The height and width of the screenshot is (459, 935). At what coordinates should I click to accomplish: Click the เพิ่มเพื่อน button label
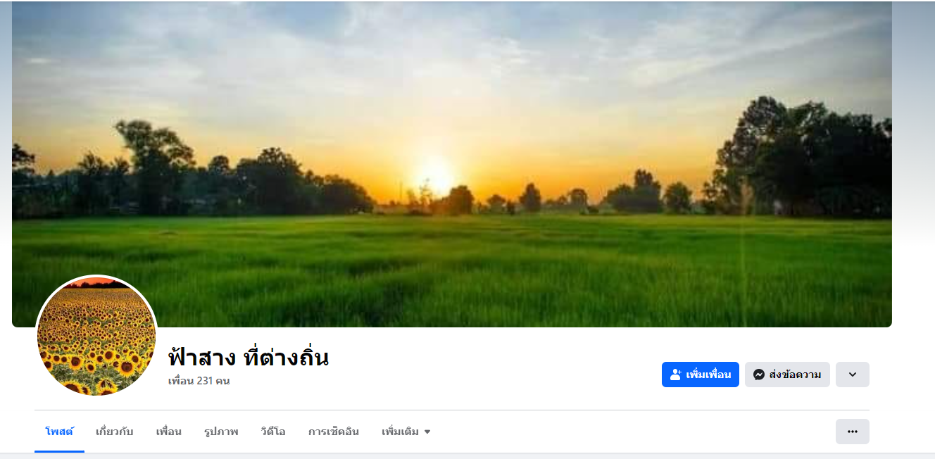click(x=709, y=375)
